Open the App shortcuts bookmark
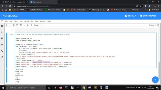Viewport: 161px width, 90px height. [5, 10]
